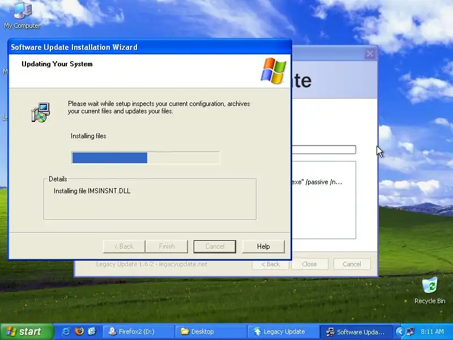
Task: Open the third quick launch icon
Action: (92, 331)
